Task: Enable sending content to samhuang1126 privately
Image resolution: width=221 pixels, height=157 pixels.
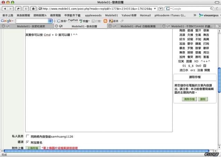Action: coord(28,136)
